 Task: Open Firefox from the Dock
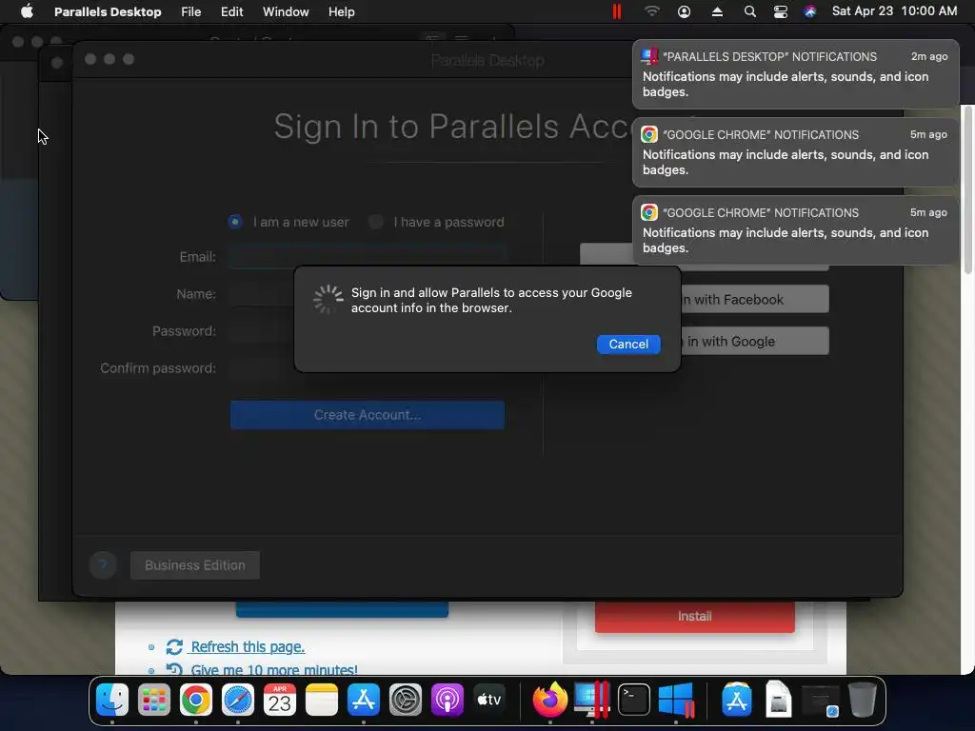coord(550,701)
